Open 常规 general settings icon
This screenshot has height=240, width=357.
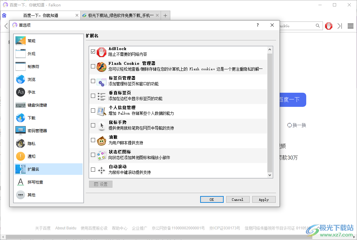21,41
